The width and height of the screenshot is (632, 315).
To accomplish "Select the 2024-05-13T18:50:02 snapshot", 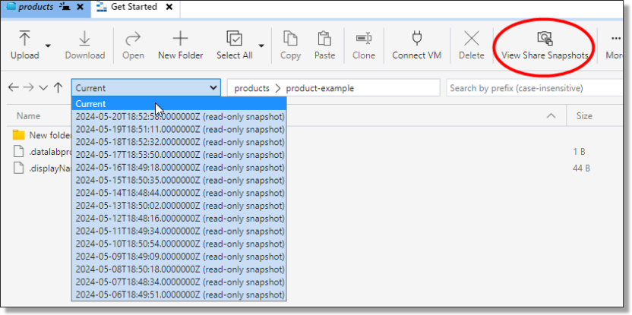I will pos(179,206).
